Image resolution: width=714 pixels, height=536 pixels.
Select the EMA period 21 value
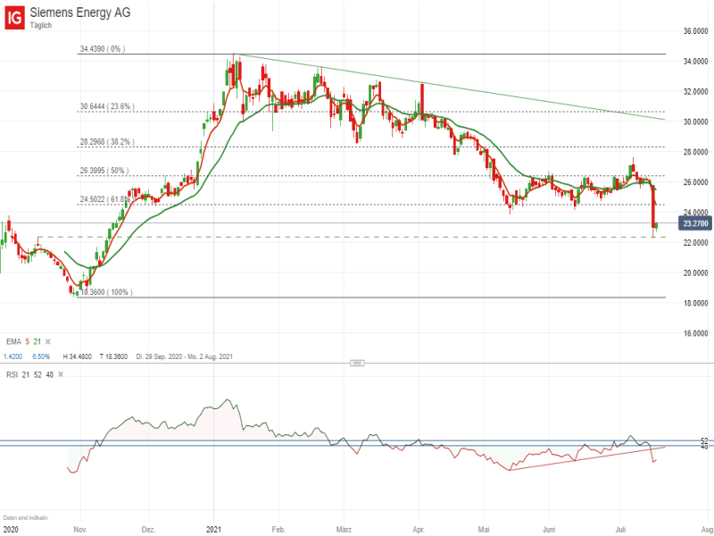click(x=37, y=342)
